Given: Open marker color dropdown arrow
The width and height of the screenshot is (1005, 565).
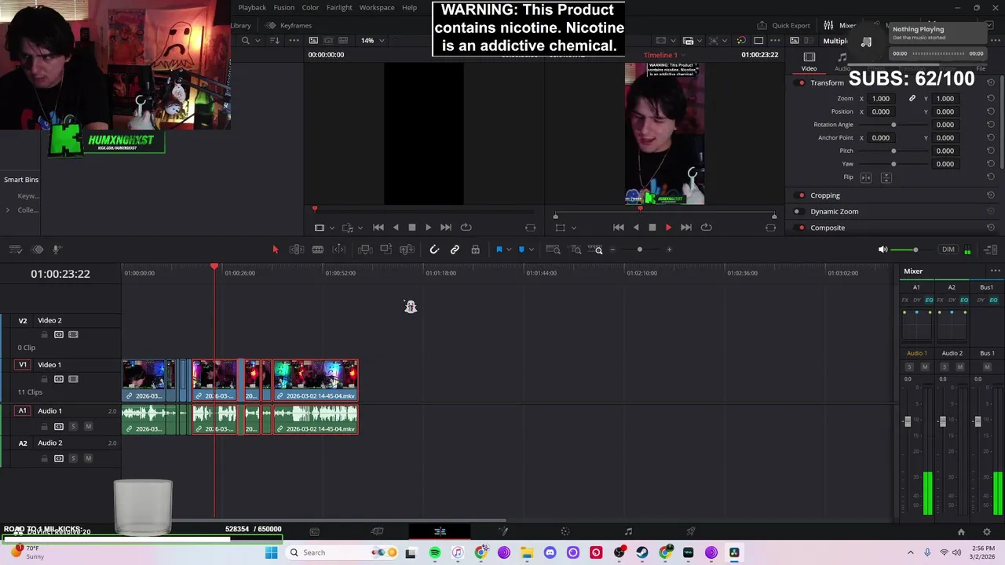Looking at the screenshot, I should (532, 250).
